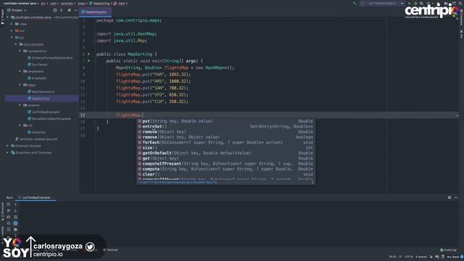Click the locate file target icon

click(x=55, y=10)
